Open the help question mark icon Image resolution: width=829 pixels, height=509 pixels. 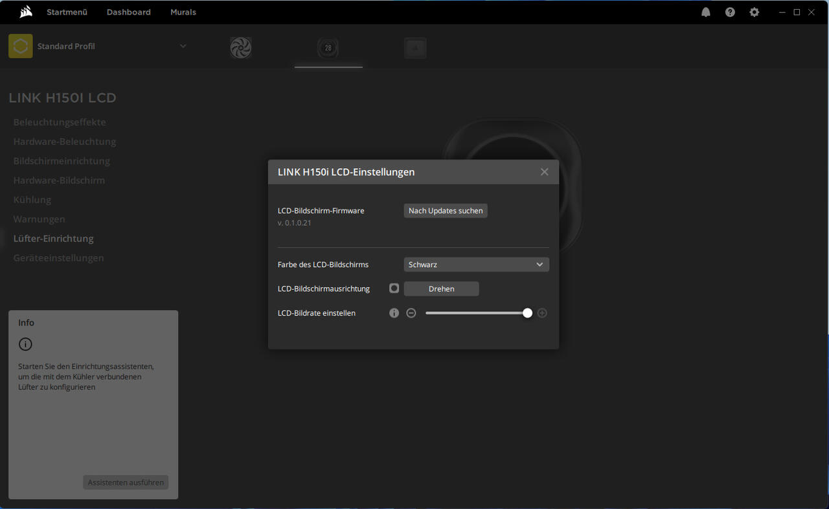(x=730, y=12)
